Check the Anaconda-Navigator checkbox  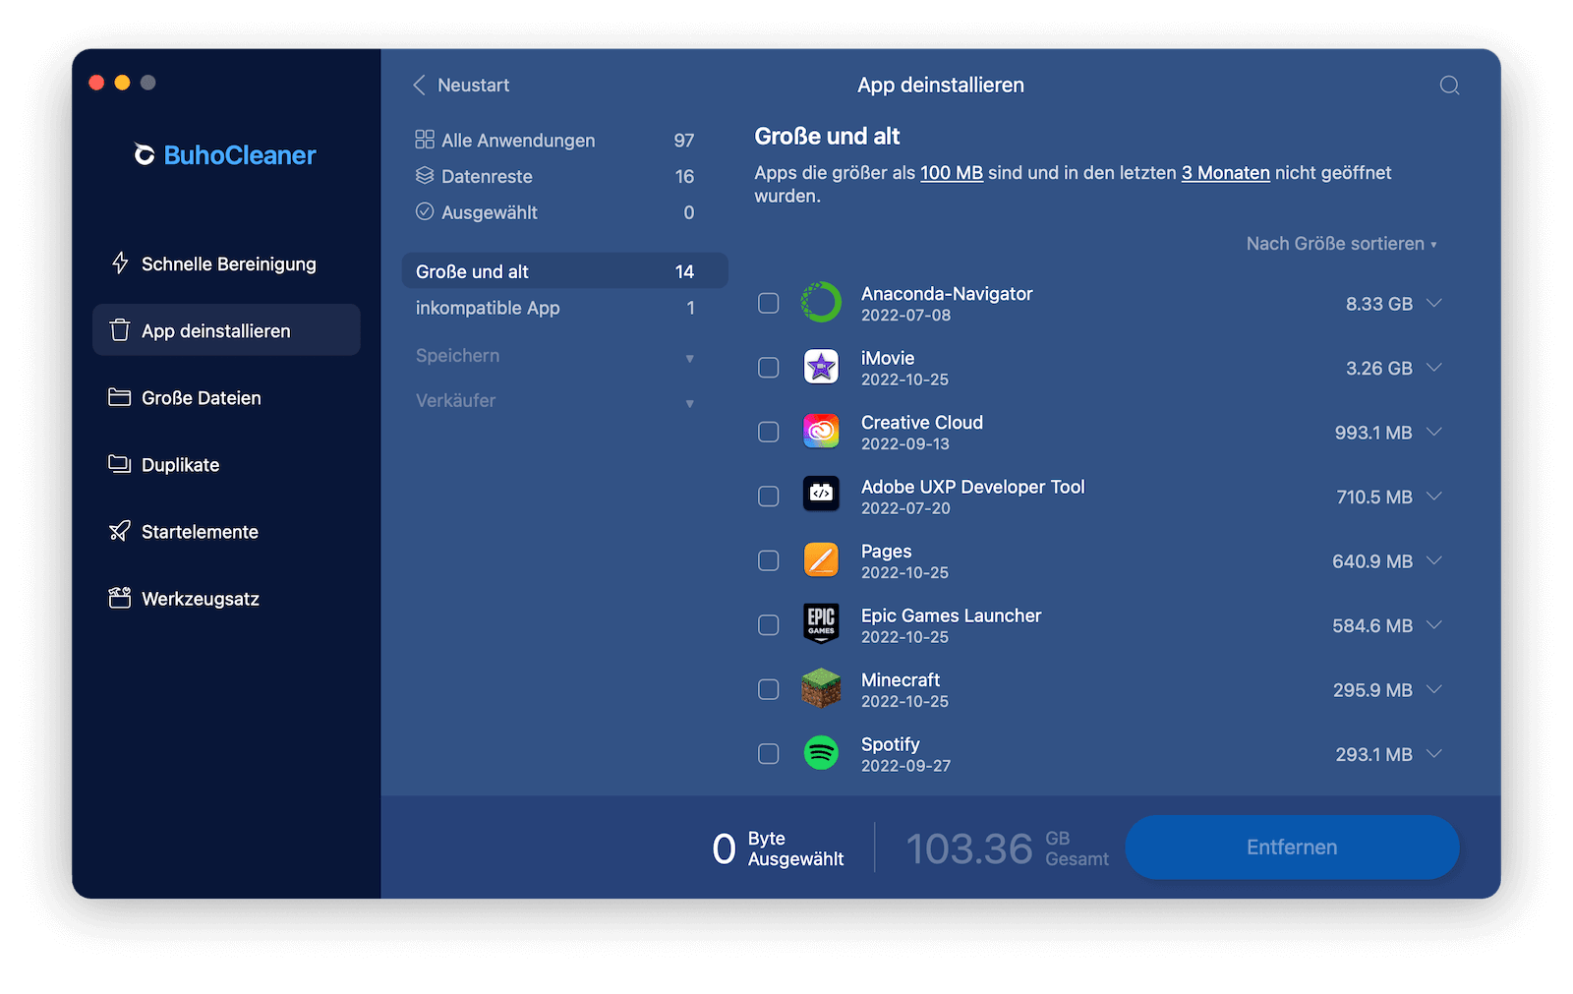click(x=769, y=303)
